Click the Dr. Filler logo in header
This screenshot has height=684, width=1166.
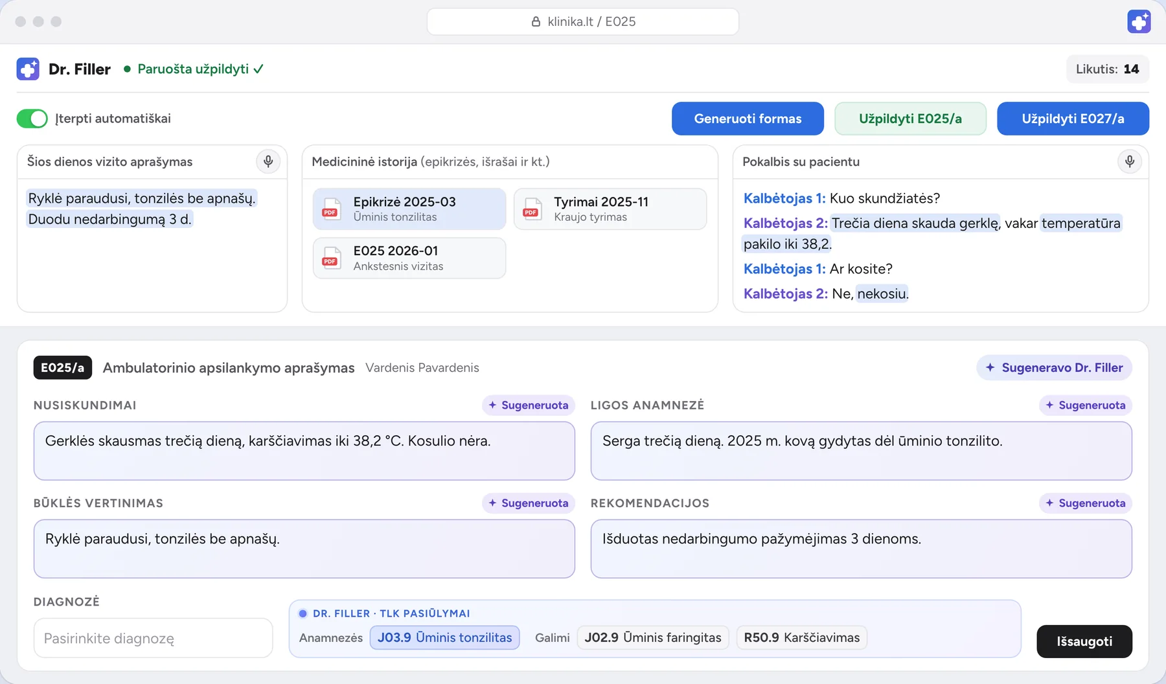coord(28,69)
